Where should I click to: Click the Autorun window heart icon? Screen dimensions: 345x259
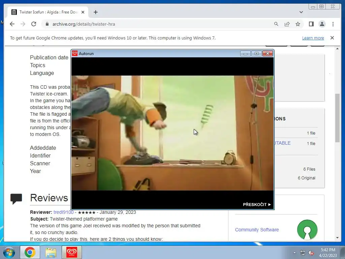[75, 54]
